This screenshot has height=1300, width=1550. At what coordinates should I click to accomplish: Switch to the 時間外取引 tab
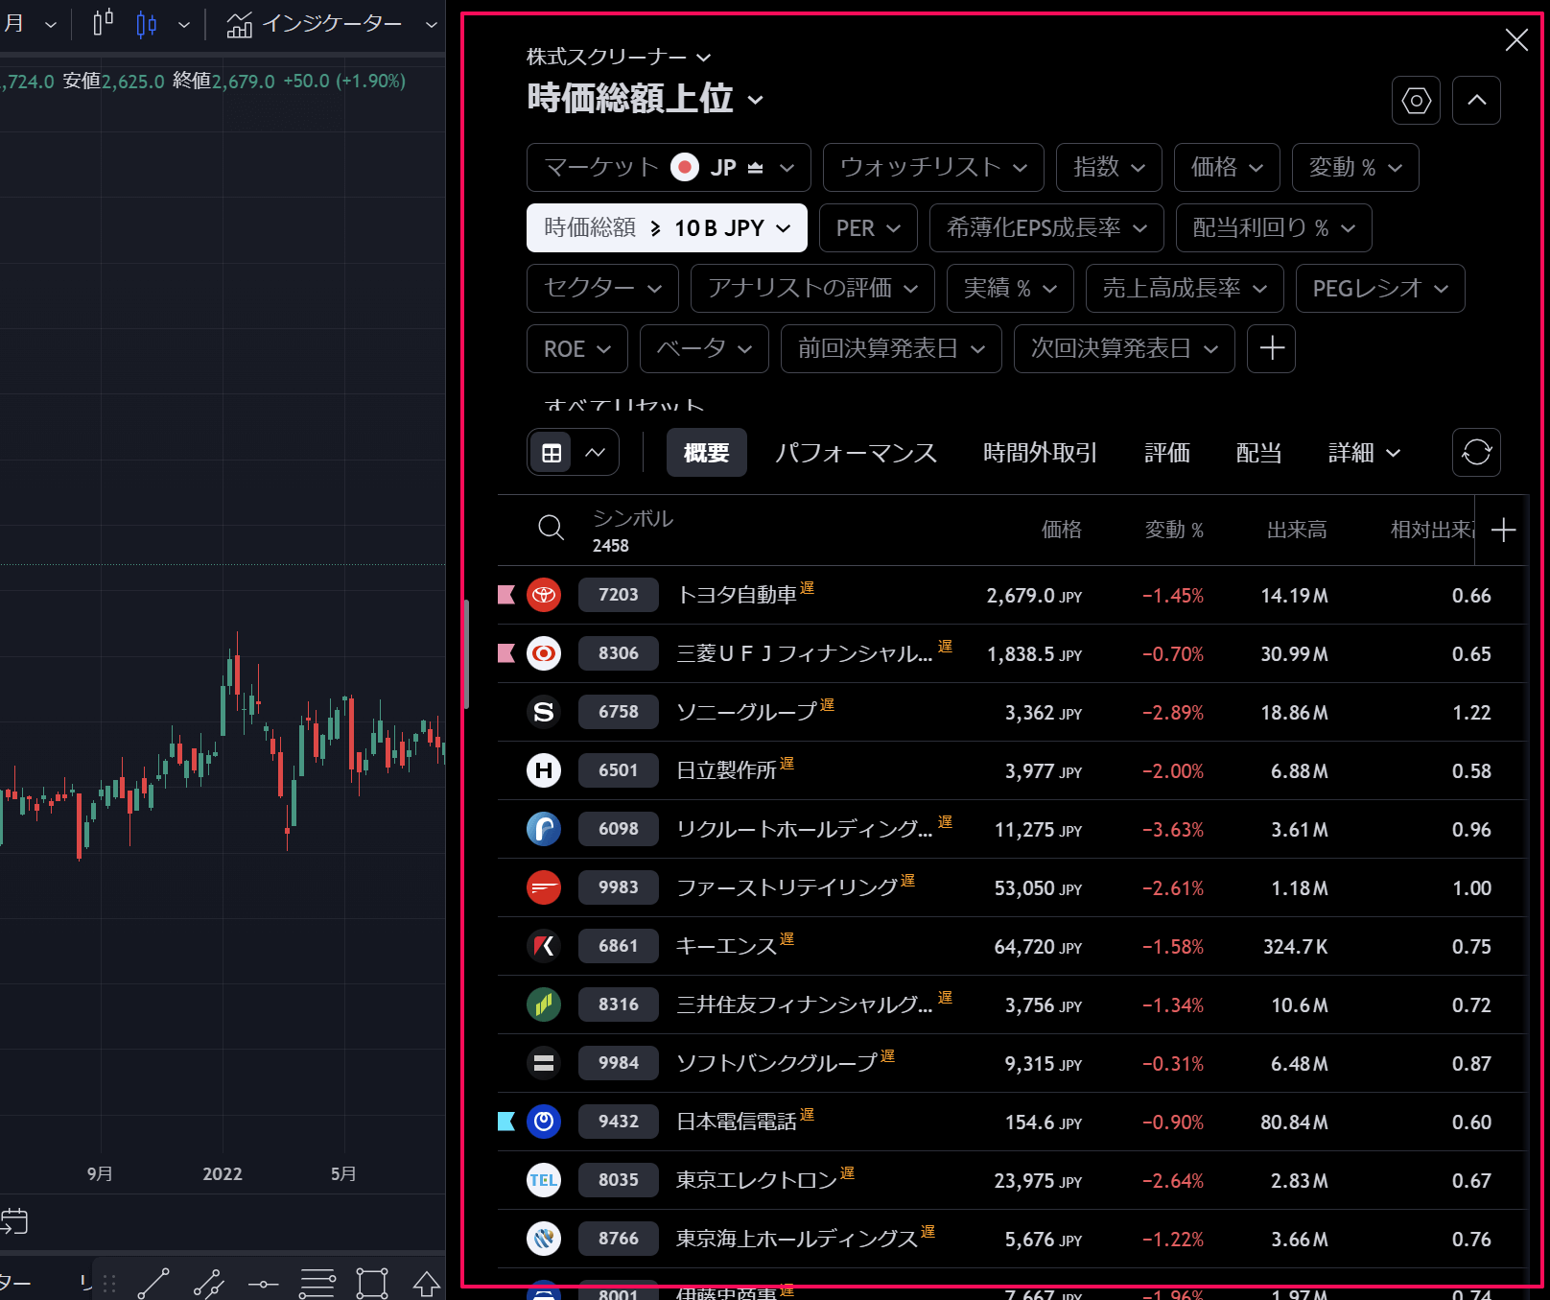[1040, 453]
